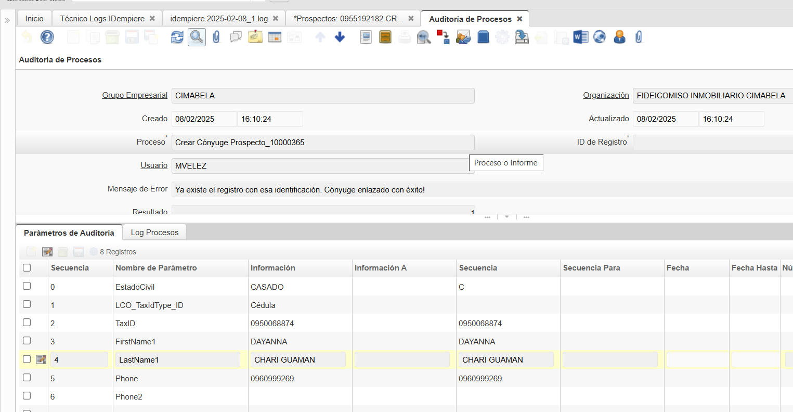This screenshot has height=412, width=793.
Task: Click the Word document export icon
Action: click(x=580, y=37)
